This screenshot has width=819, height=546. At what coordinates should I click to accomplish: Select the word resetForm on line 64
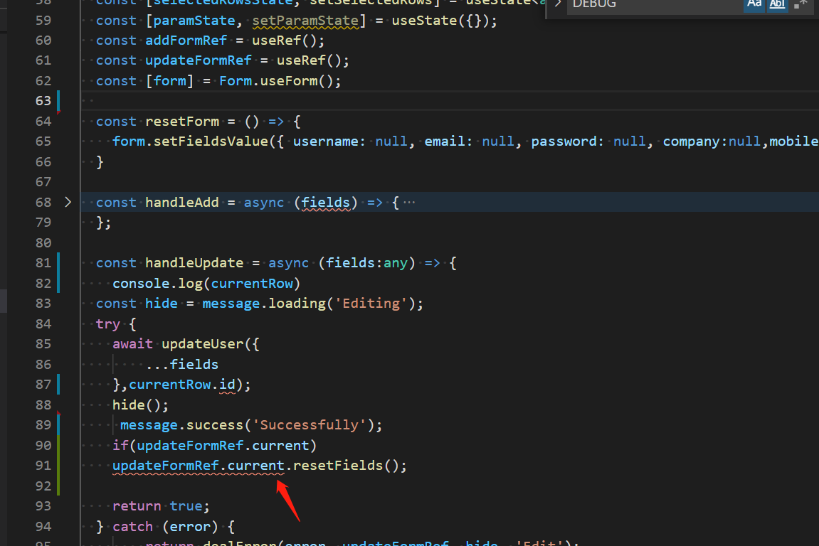coord(182,121)
